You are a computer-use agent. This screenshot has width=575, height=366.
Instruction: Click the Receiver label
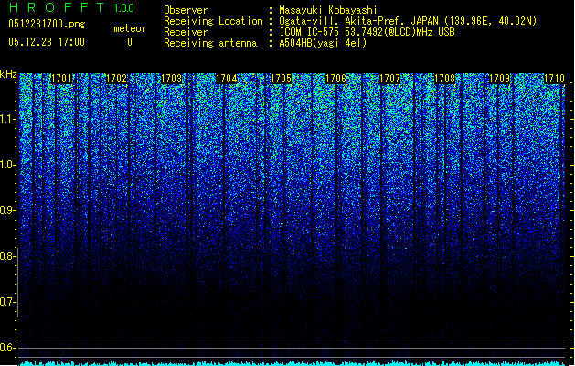coord(186,32)
